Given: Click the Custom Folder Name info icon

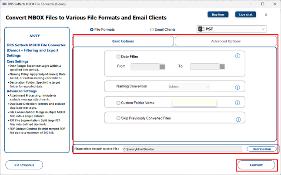Looking at the screenshot, I should point(238,103).
